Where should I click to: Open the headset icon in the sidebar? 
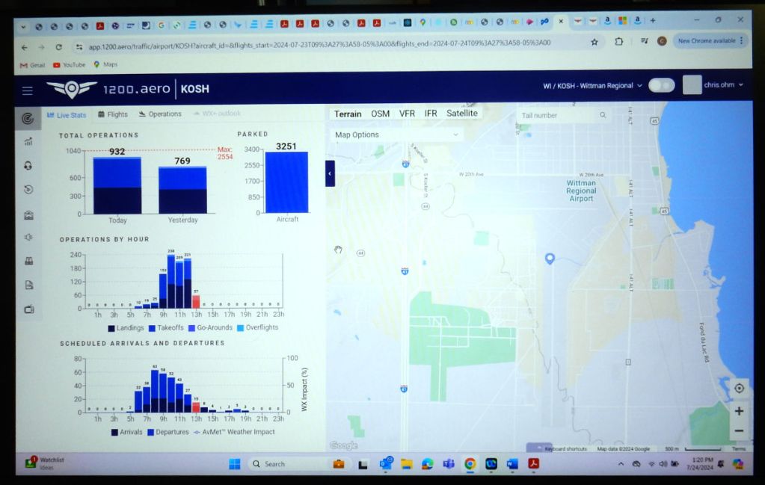tap(28, 165)
